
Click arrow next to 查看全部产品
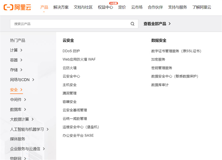(x=170, y=24)
